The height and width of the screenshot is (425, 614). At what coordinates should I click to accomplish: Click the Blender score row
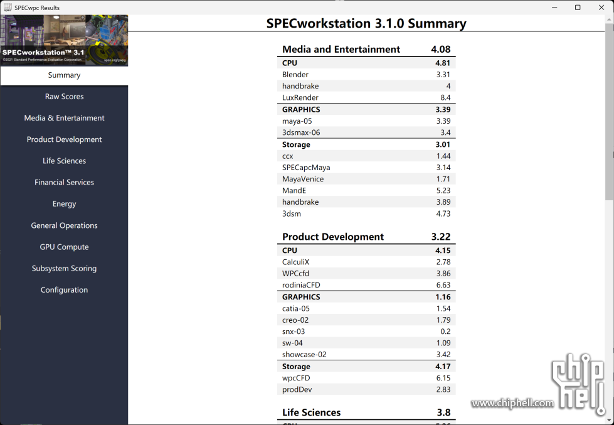click(366, 75)
